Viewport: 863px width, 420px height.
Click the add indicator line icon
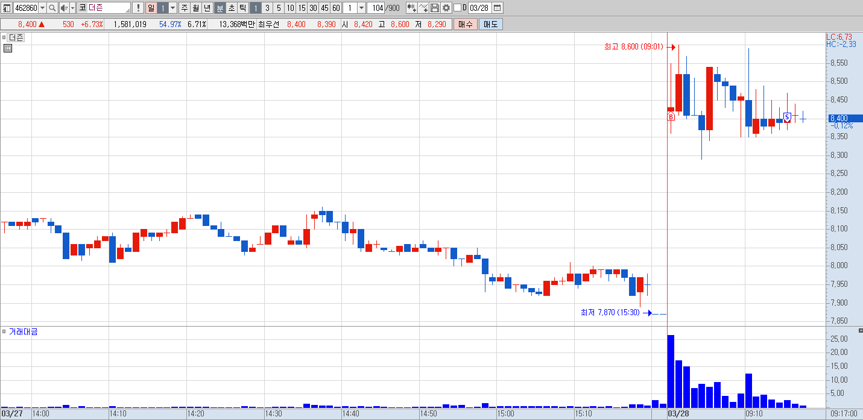(423, 8)
